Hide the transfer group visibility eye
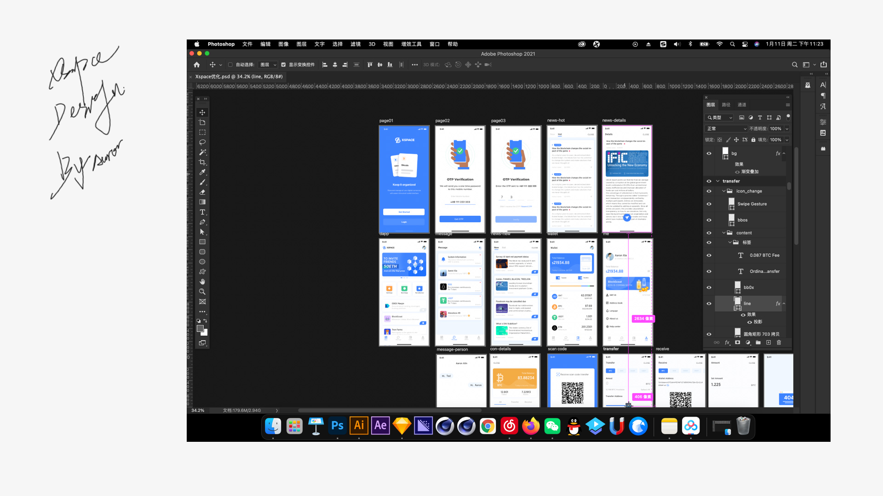This screenshot has height=496, width=883. [x=709, y=181]
